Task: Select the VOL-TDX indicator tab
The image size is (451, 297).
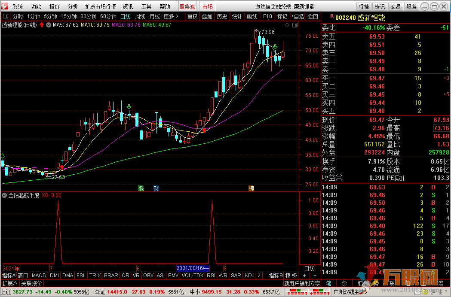Action: [x=193, y=276]
